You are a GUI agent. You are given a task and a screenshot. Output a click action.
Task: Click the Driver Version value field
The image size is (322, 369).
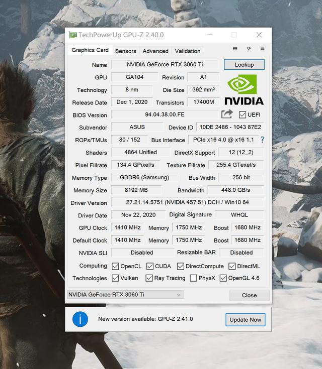click(188, 202)
